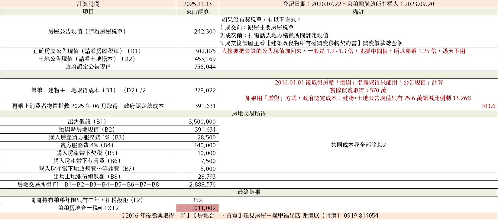
Task: Select the 計算時間 header cell
Action: tap(88, 4)
